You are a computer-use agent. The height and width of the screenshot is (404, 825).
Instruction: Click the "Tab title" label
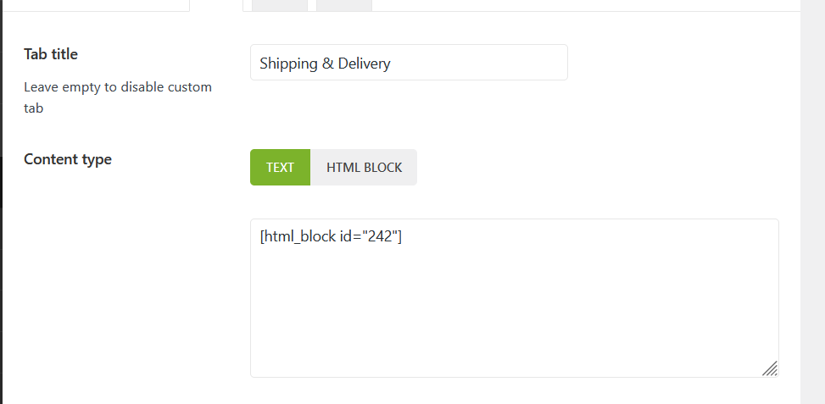pyautogui.click(x=51, y=54)
